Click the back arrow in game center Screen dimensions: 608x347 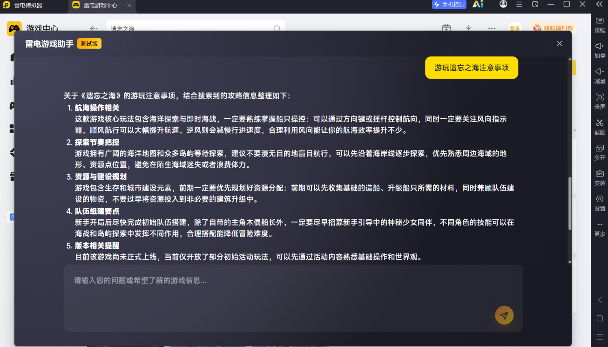[x=94, y=28]
